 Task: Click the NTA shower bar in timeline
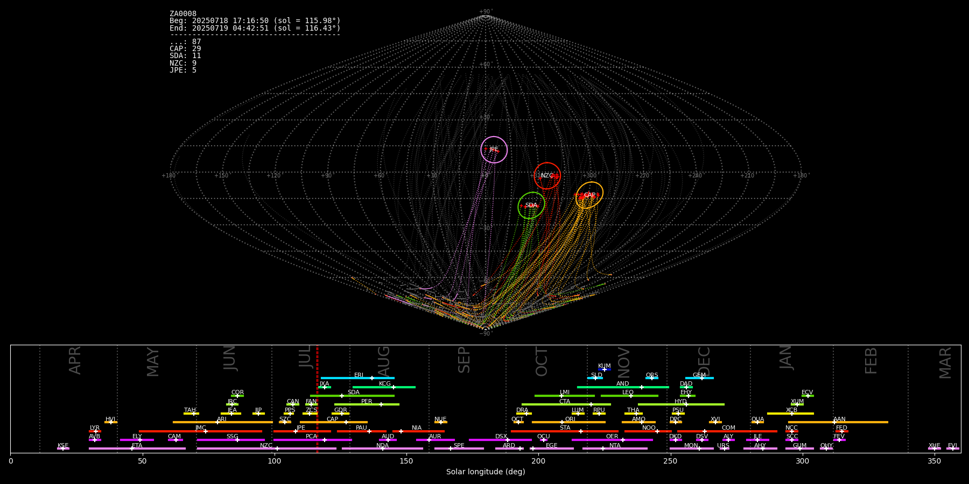615,449
